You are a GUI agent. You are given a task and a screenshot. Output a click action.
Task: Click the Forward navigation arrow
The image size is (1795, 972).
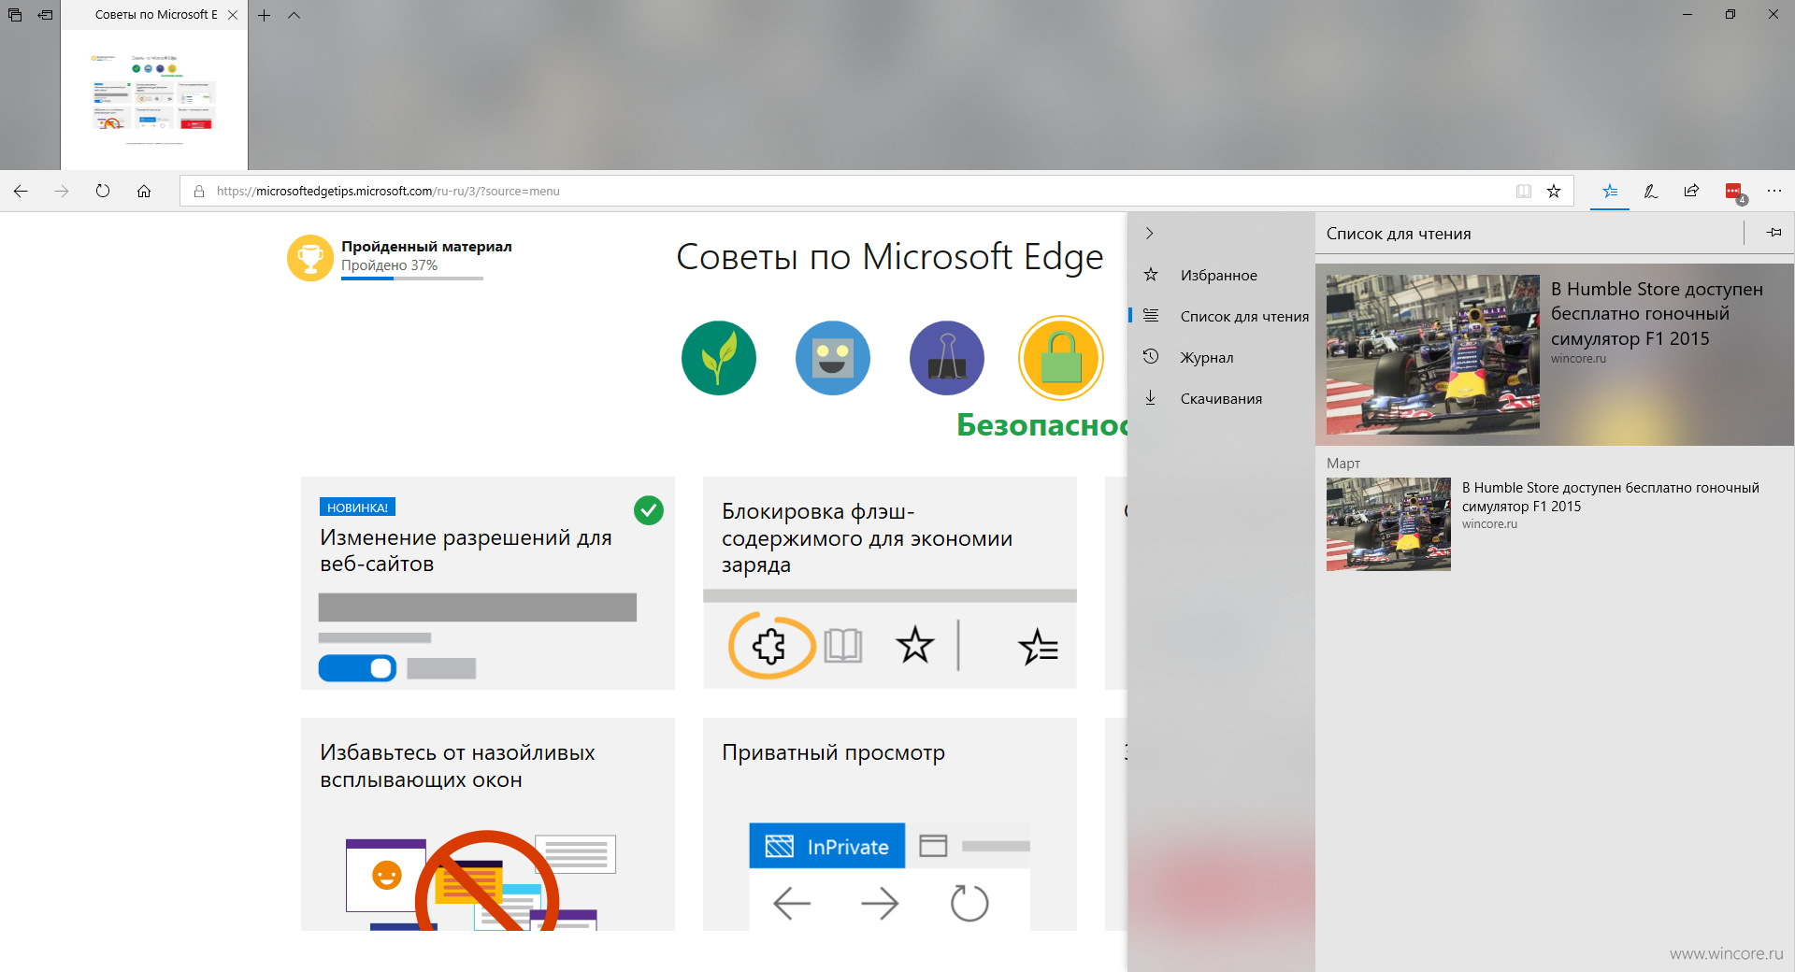[x=62, y=191]
